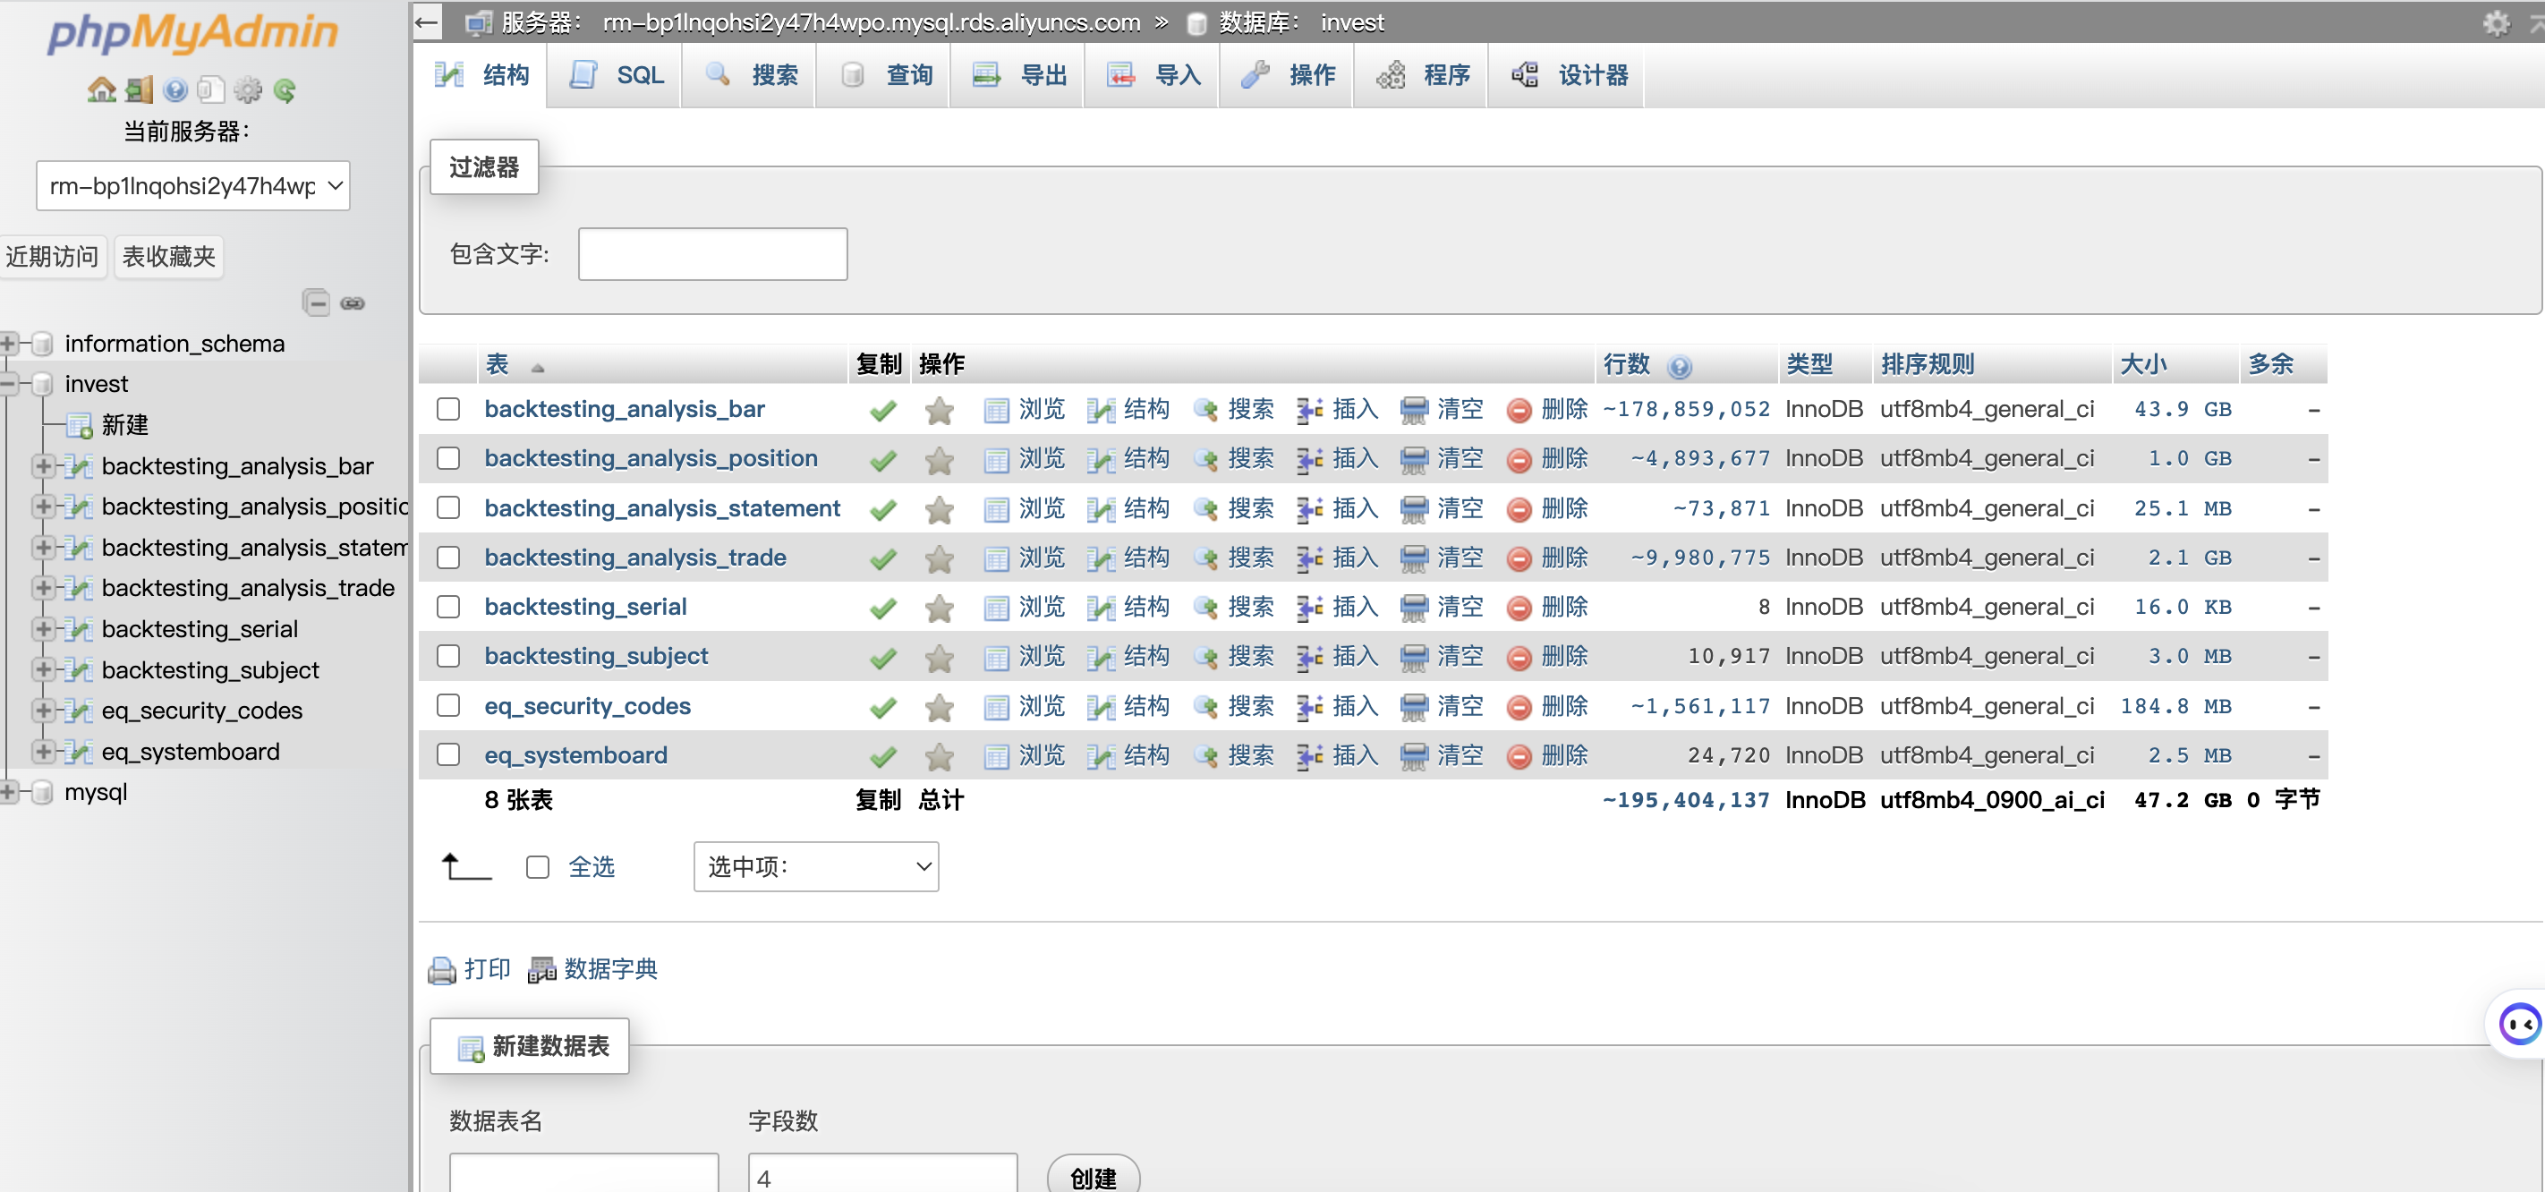Check the eq_security_codes row checkbox
Viewport: 2545px width, 1192px height.
[x=448, y=704]
